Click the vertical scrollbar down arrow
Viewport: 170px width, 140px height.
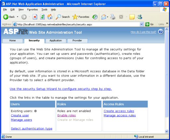pyautogui.click(x=166, y=131)
